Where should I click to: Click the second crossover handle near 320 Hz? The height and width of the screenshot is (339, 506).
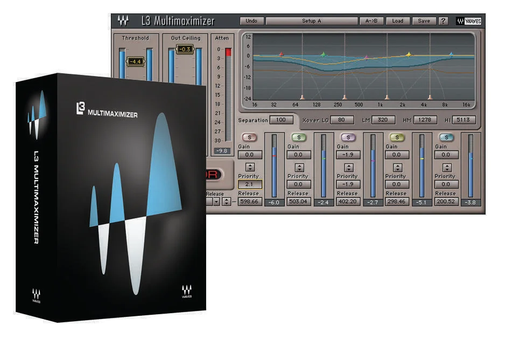point(345,97)
